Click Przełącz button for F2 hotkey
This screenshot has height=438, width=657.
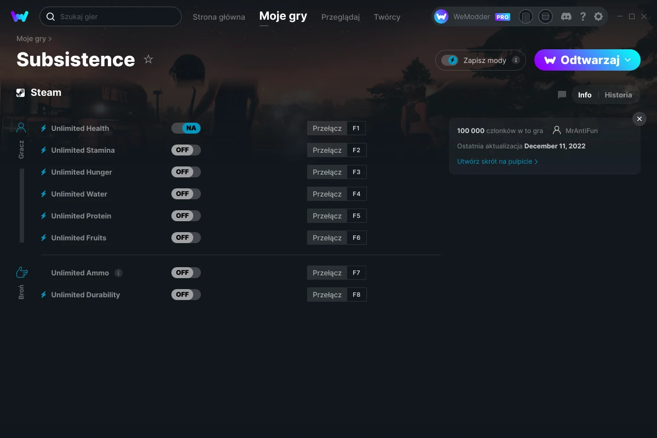[327, 150]
